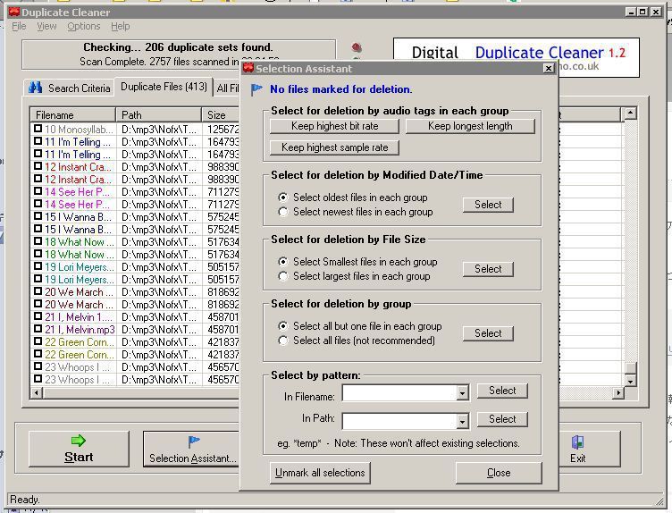
Task: Click the green arrow Start icon
Action: 78,441
